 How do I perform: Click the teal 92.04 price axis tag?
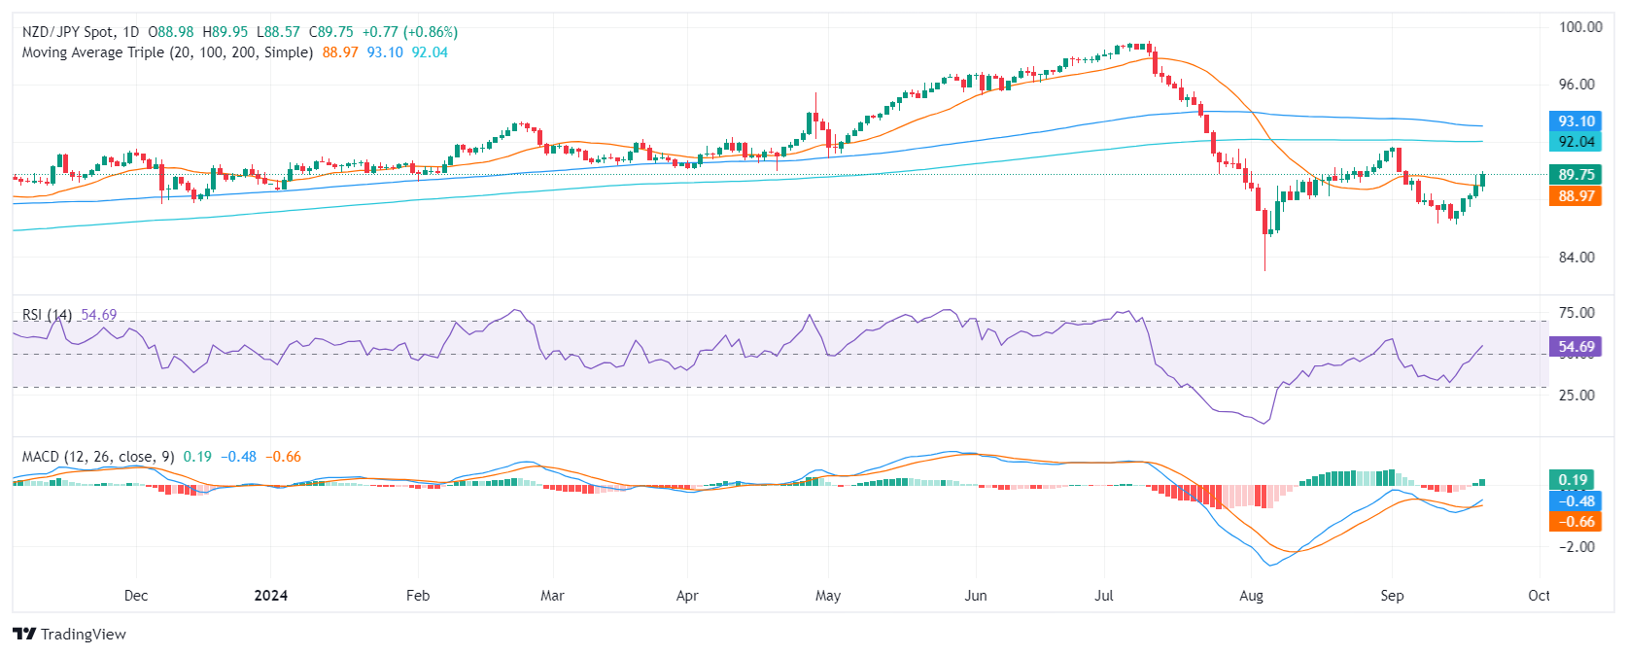1575,142
